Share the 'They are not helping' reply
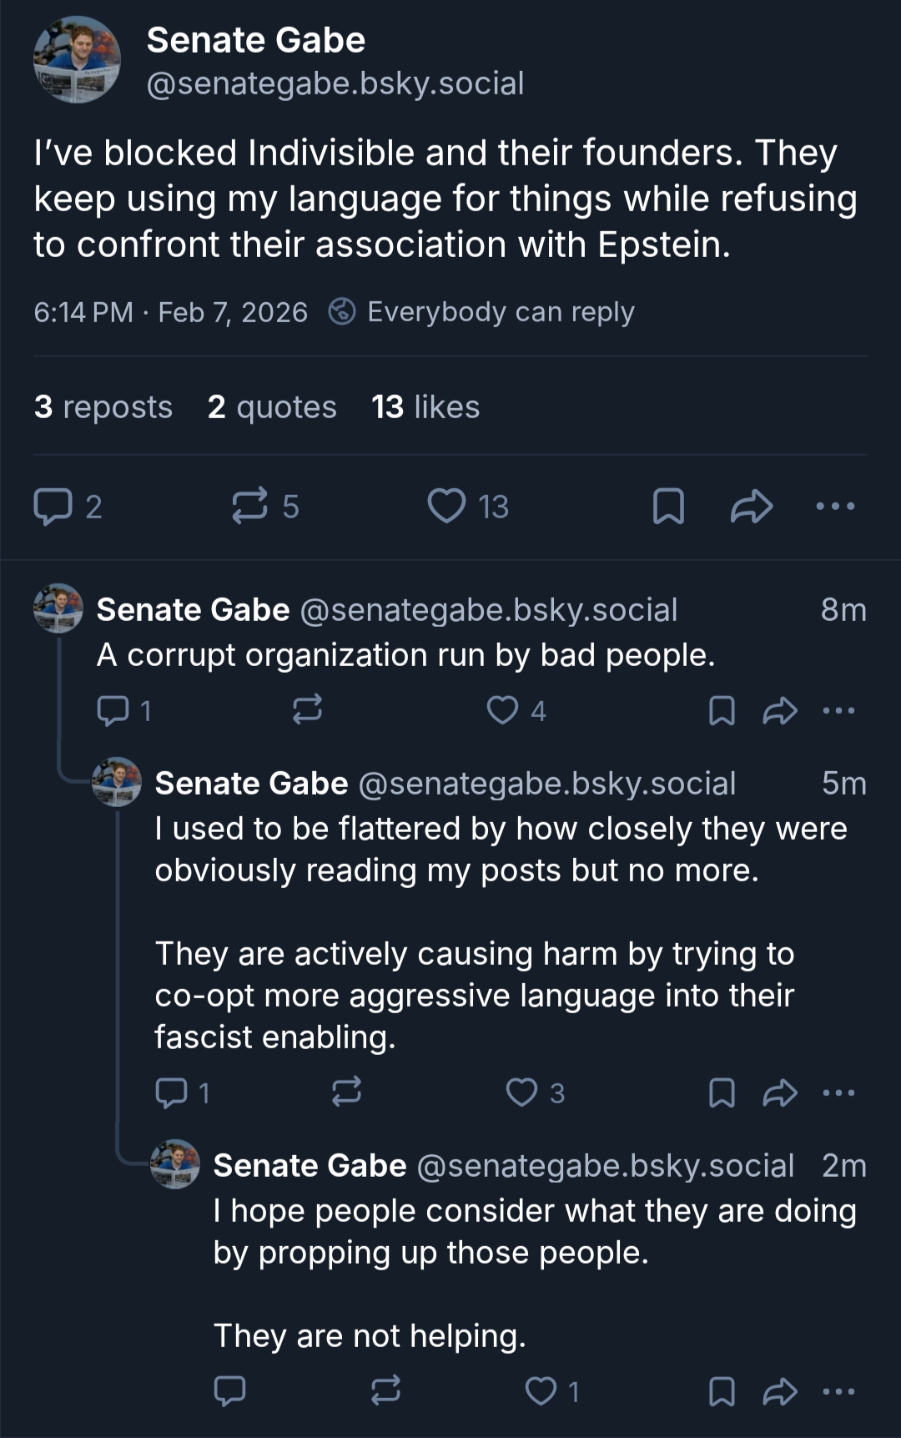 click(x=780, y=1391)
